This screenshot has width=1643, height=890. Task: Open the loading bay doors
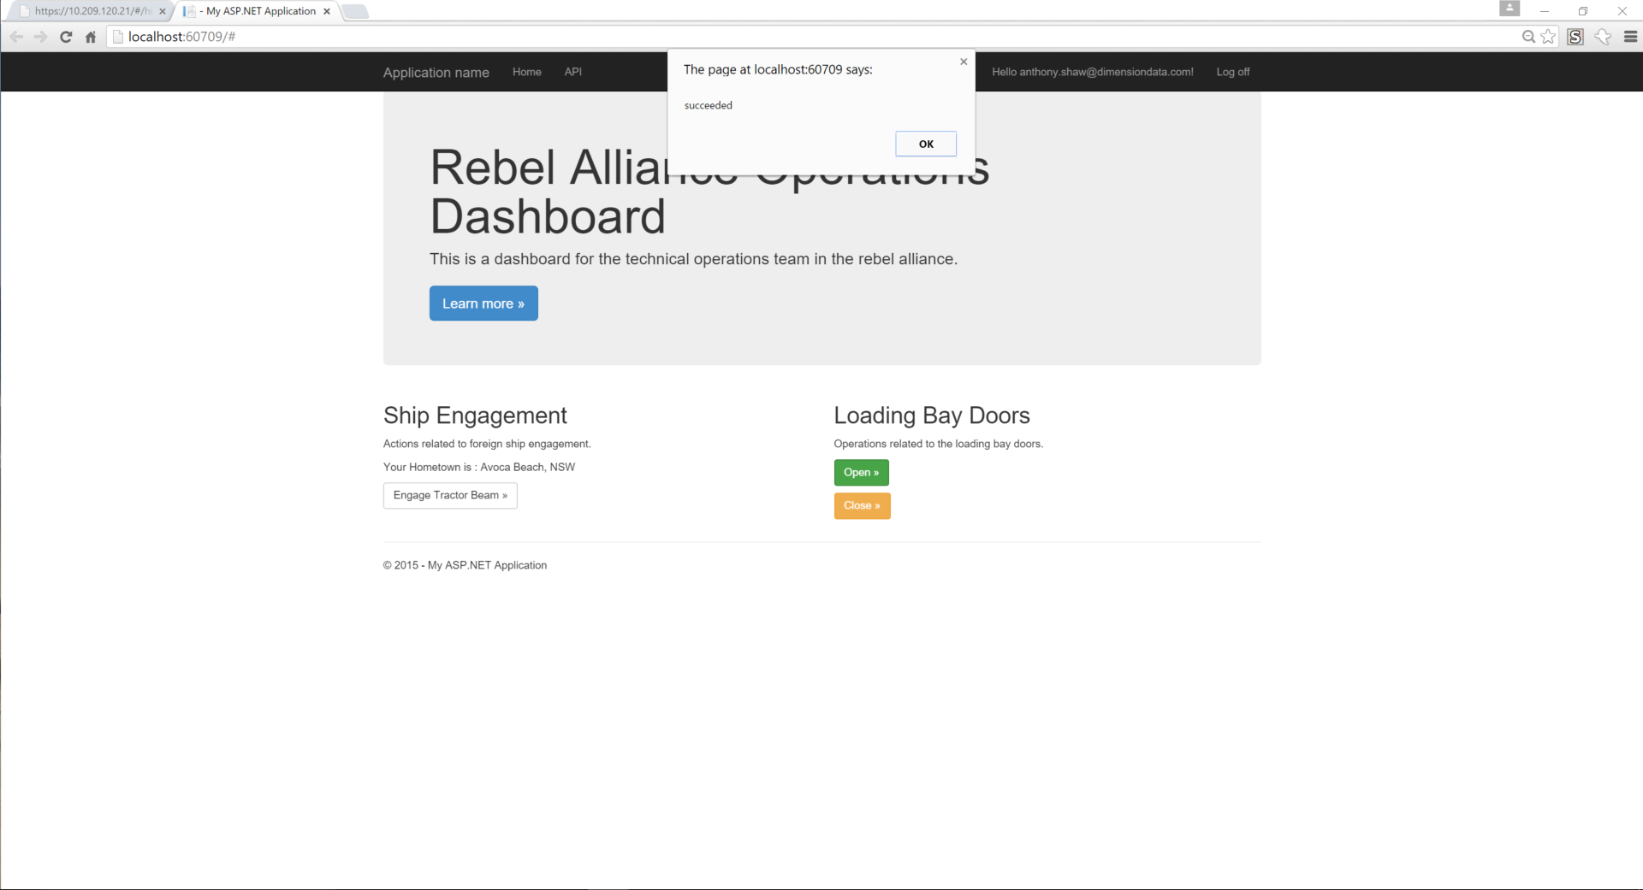click(x=861, y=472)
